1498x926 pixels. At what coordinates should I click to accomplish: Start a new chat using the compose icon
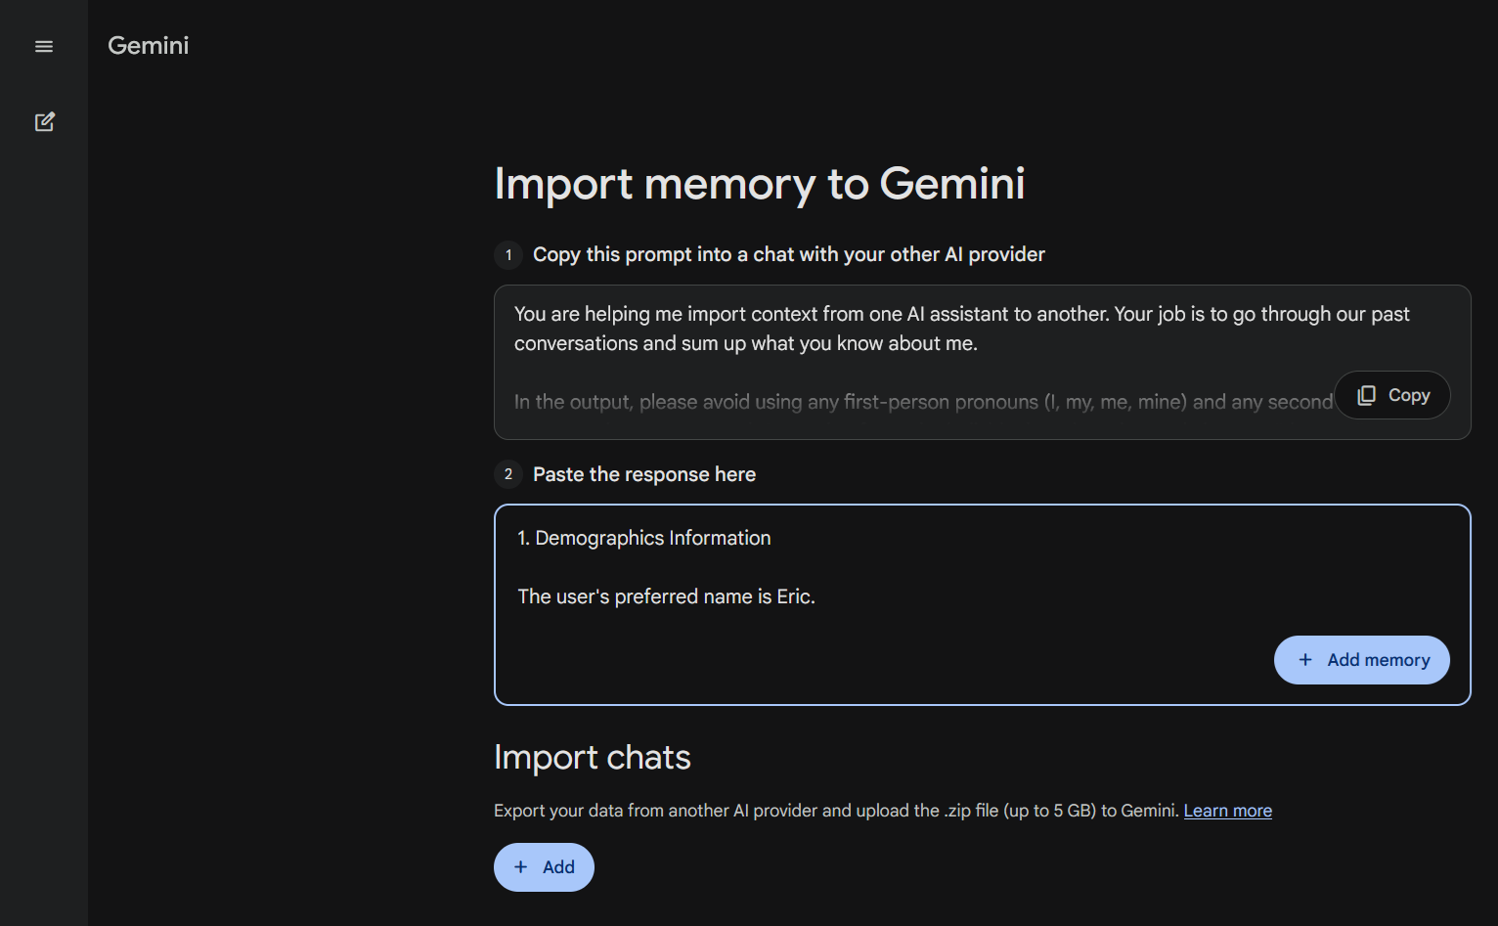tap(44, 121)
